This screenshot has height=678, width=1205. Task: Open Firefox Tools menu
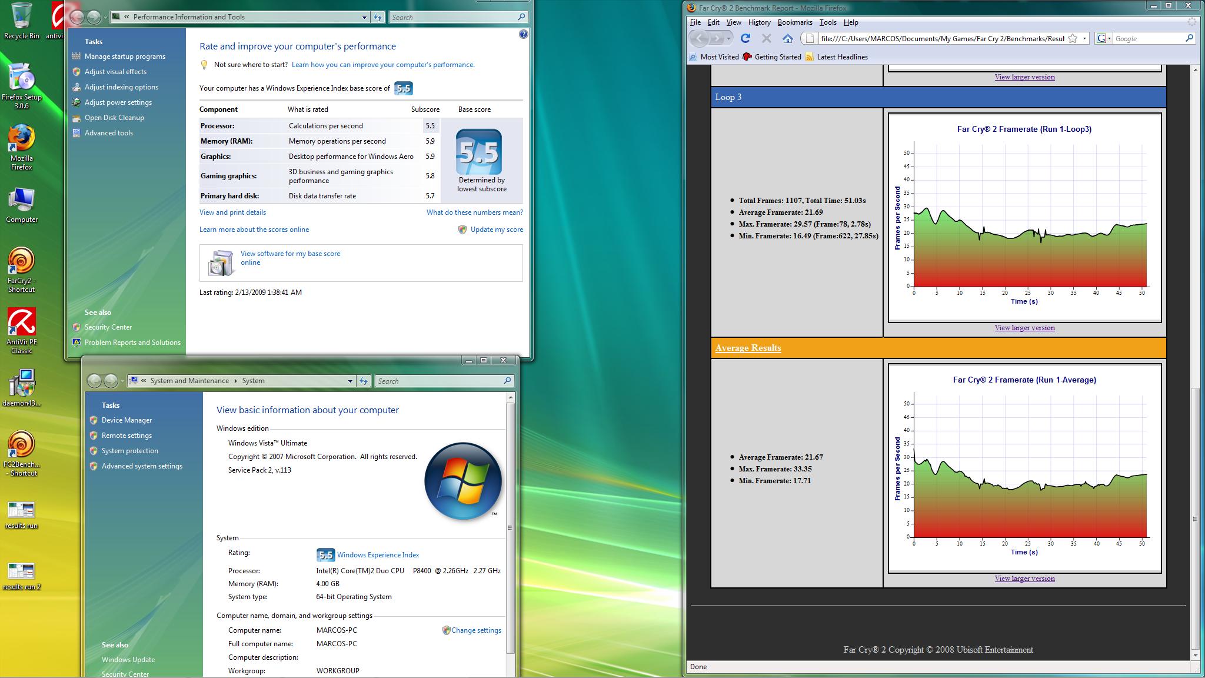click(x=828, y=22)
